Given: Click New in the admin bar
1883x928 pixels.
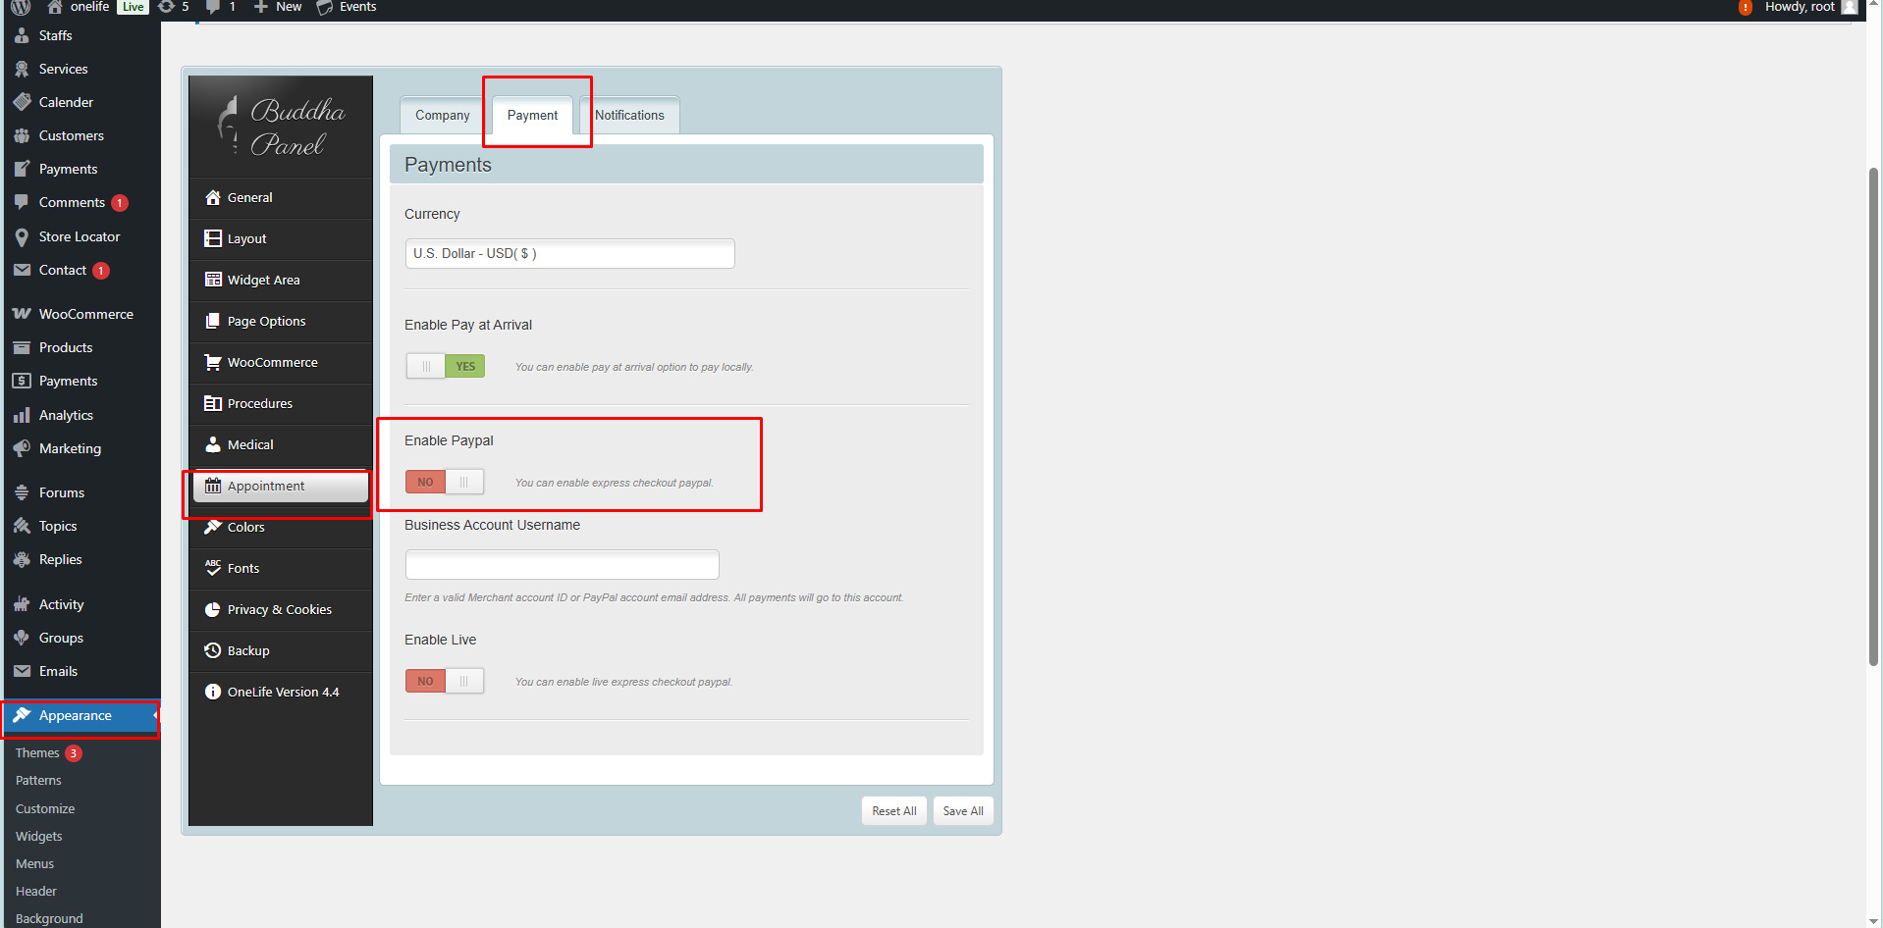Looking at the screenshot, I should (x=278, y=7).
